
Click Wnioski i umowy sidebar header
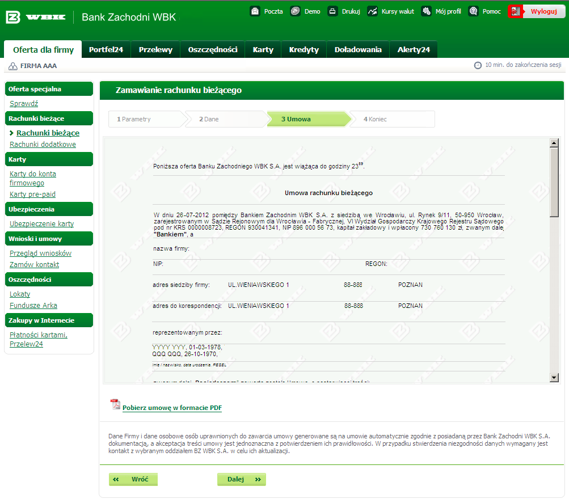coord(49,239)
